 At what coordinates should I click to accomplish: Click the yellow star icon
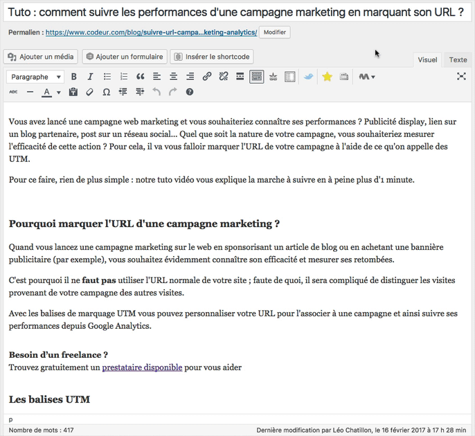(x=327, y=77)
